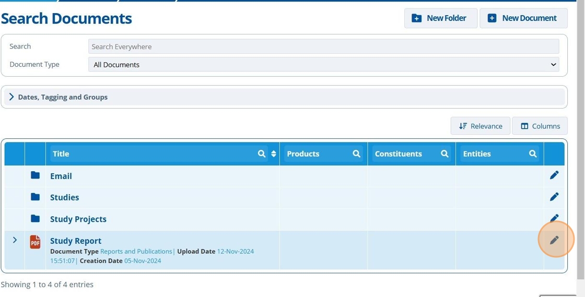The width and height of the screenshot is (585, 297).
Task: Toggle sort arrows in the Title column header
Action: coord(274,153)
